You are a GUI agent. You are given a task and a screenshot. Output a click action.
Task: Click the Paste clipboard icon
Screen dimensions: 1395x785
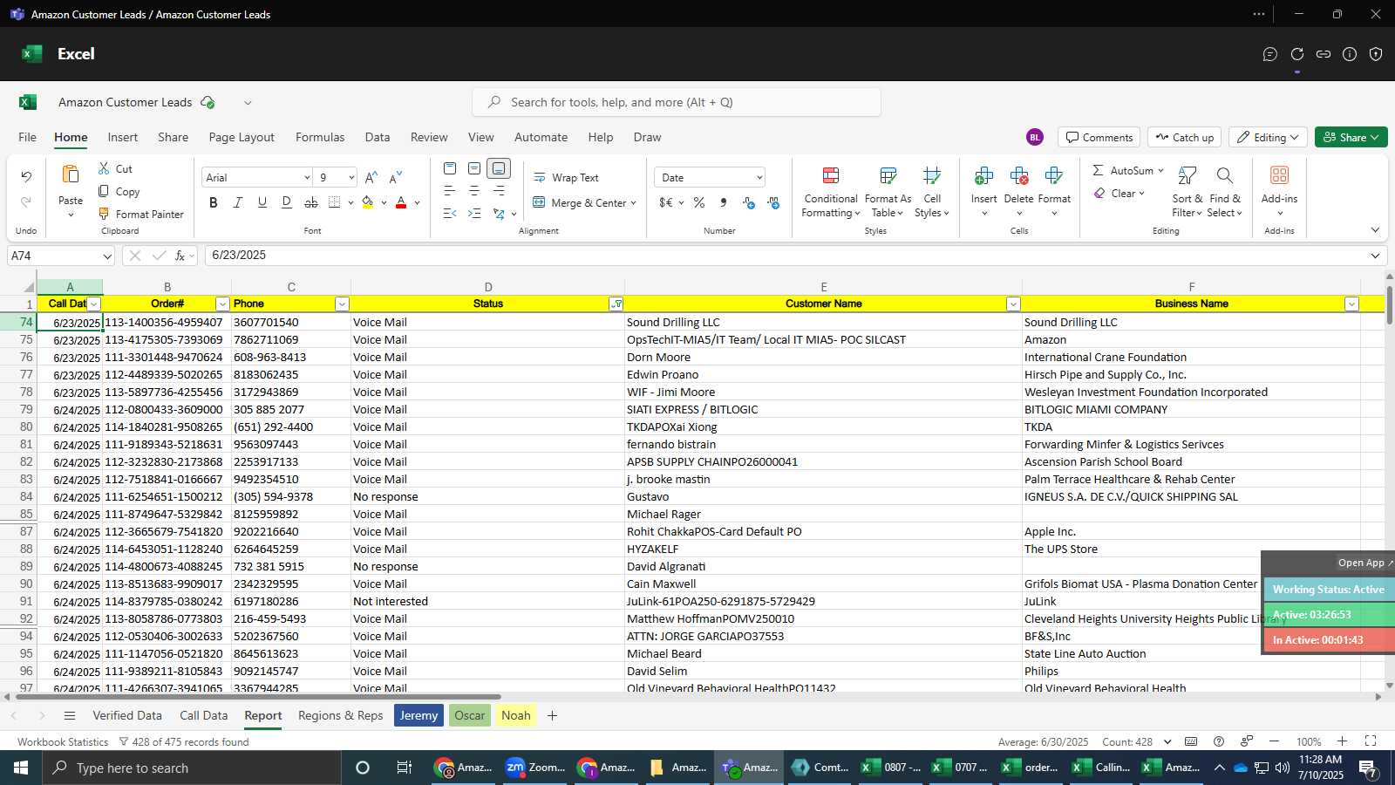(x=71, y=174)
